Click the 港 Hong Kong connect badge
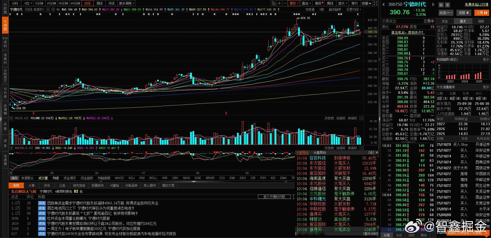This screenshot has height=238, width=491. [447, 5]
